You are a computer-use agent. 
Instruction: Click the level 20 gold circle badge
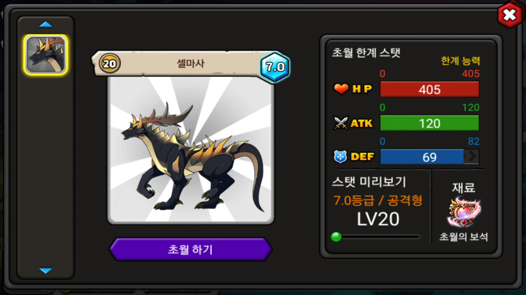pos(110,64)
